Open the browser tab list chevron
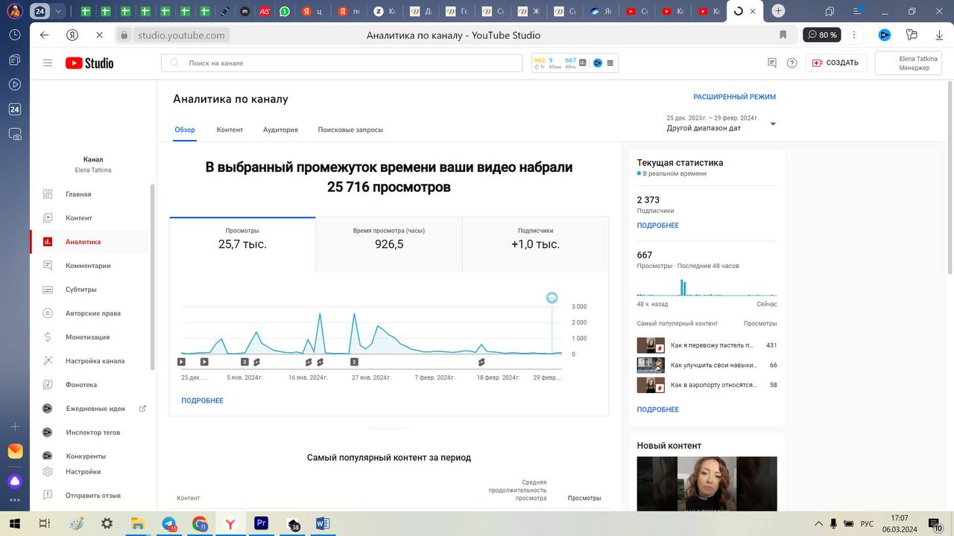This screenshot has height=536, width=954. pos(58,11)
